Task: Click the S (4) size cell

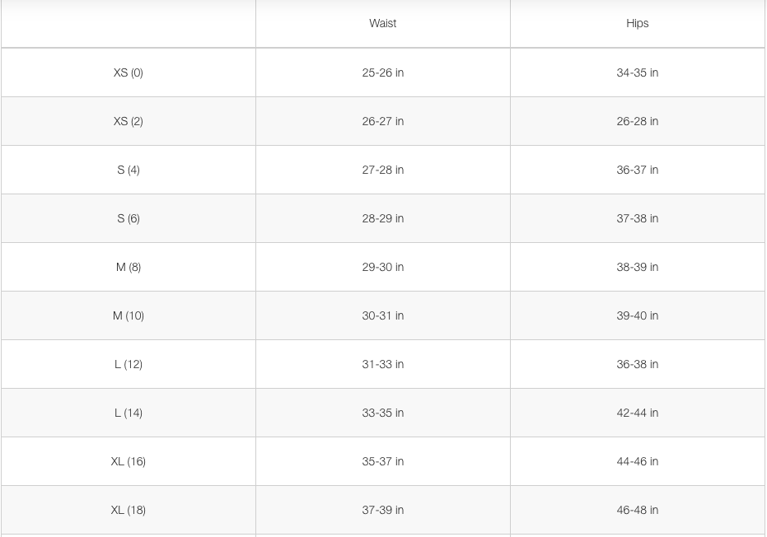Action: [129, 170]
